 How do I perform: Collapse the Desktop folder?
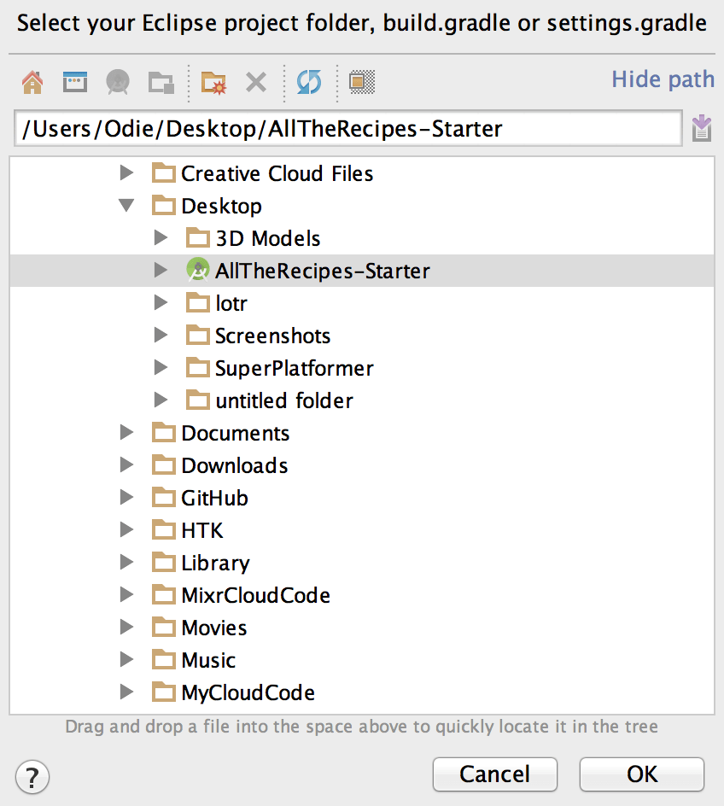click(x=126, y=206)
